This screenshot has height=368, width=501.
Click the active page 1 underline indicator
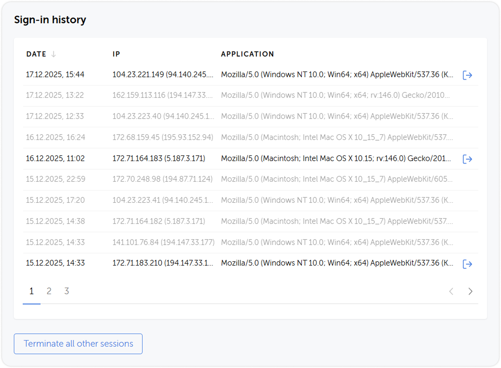[x=32, y=304]
